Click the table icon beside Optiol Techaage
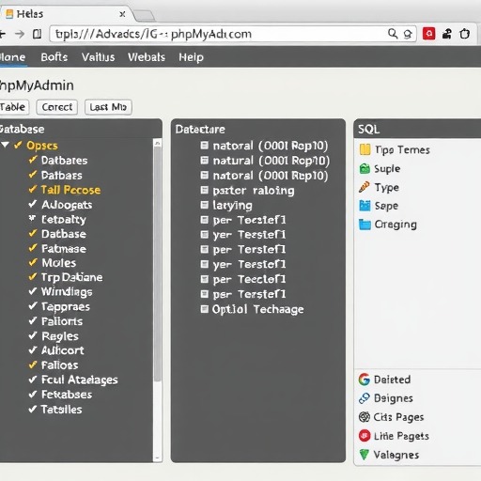 click(204, 309)
